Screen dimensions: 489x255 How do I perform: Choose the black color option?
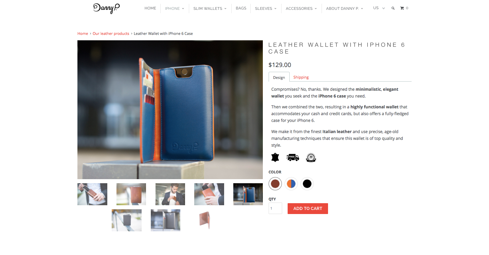tap(307, 184)
